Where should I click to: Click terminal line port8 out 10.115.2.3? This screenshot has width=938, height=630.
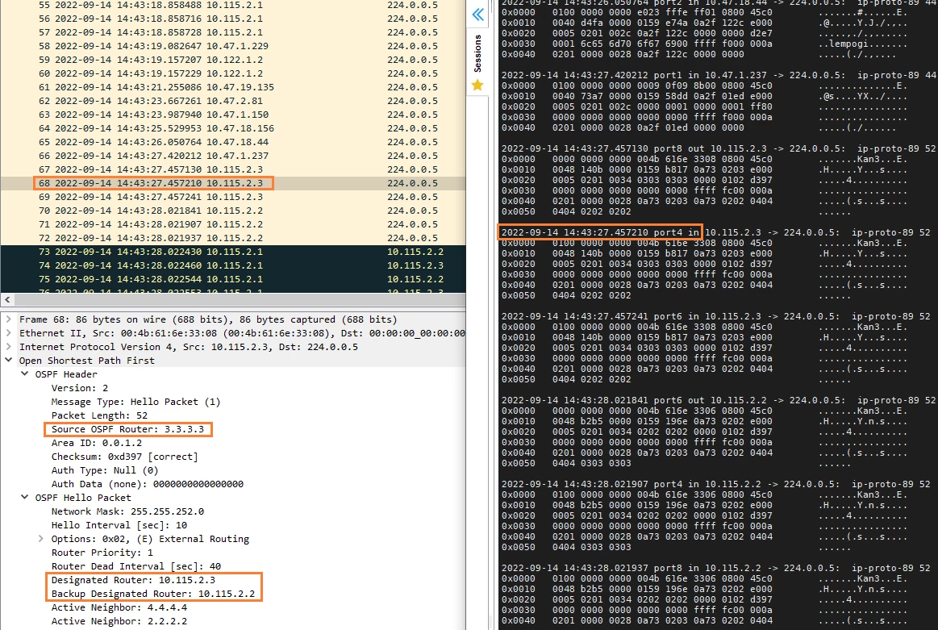pyautogui.click(x=719, y=148)
